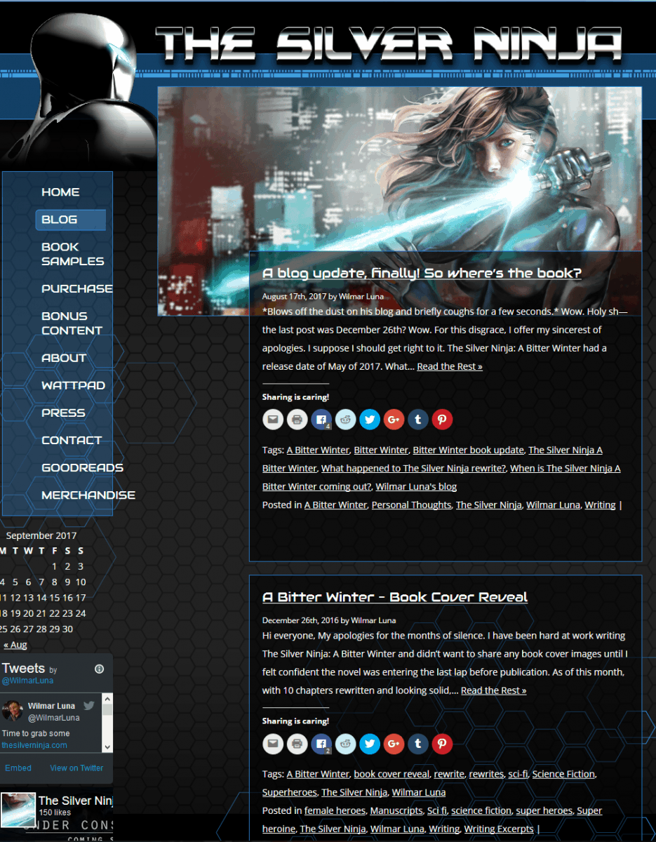
Task: Tweet the Book Cover Reveal post
Action: point(370,744)
